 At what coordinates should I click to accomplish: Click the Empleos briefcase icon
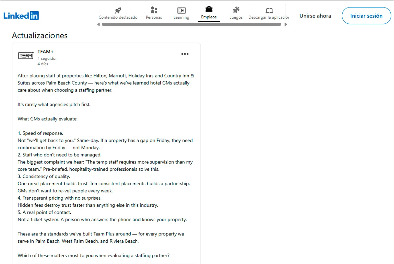click(x=209, y=9)
